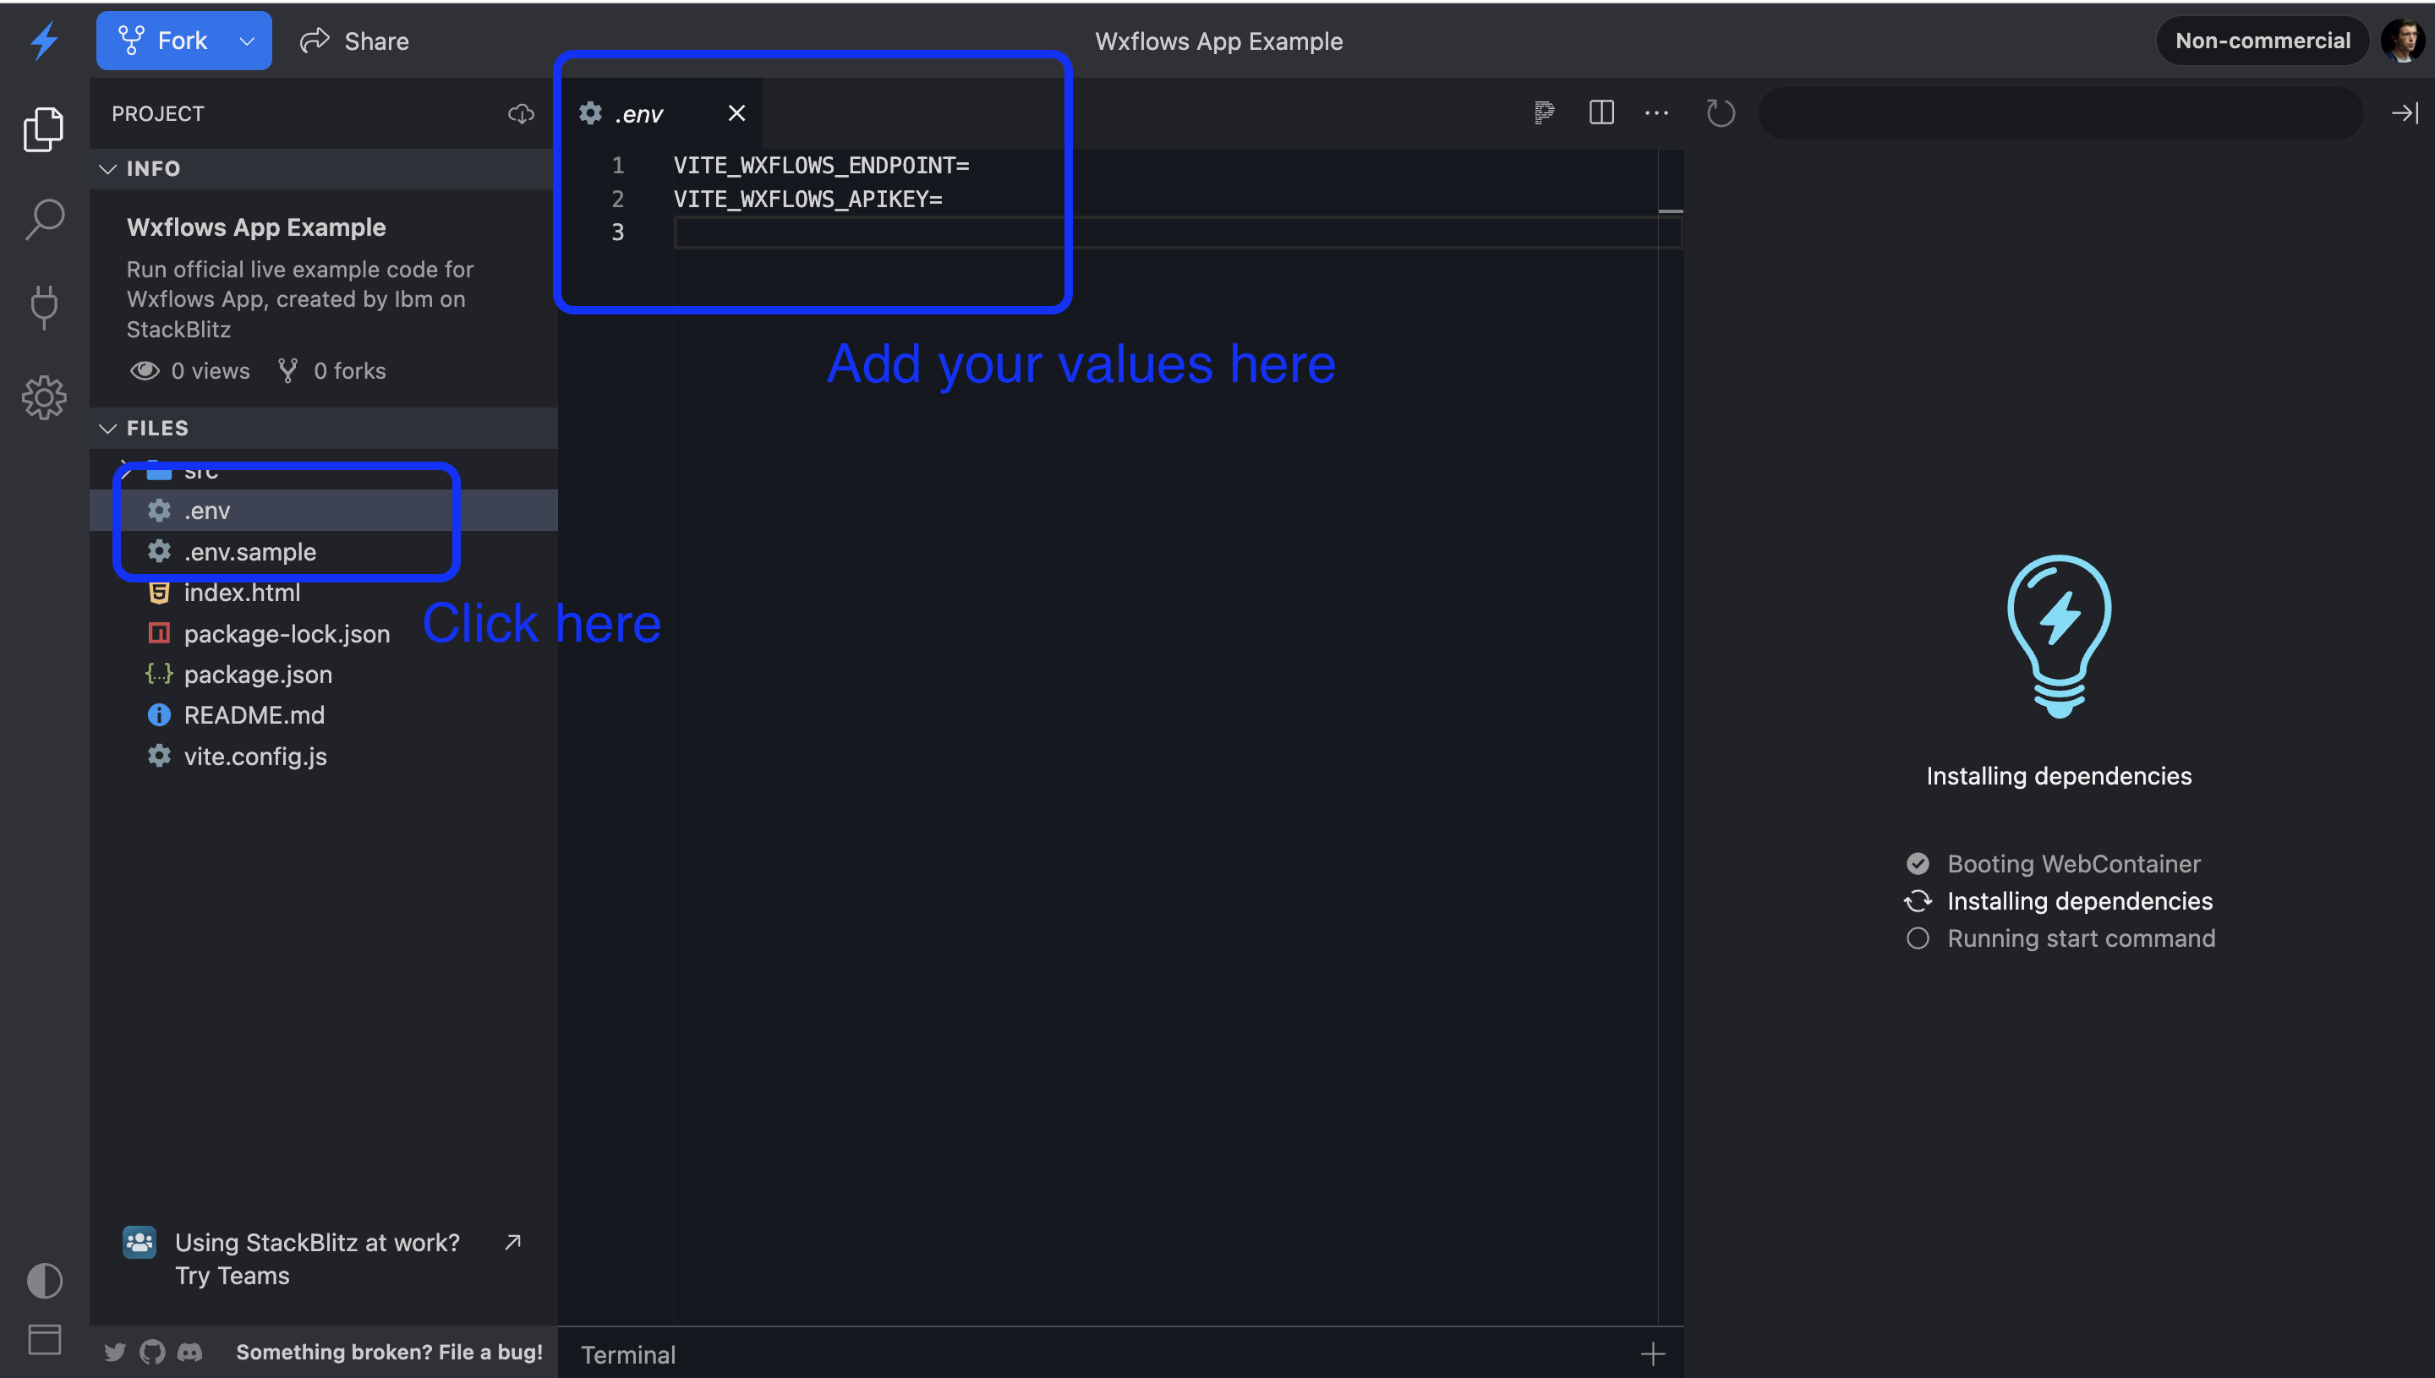Open the Fork dropdown chevron
The height and width of the screenshot is (1378, 2435).
(247, 40)
